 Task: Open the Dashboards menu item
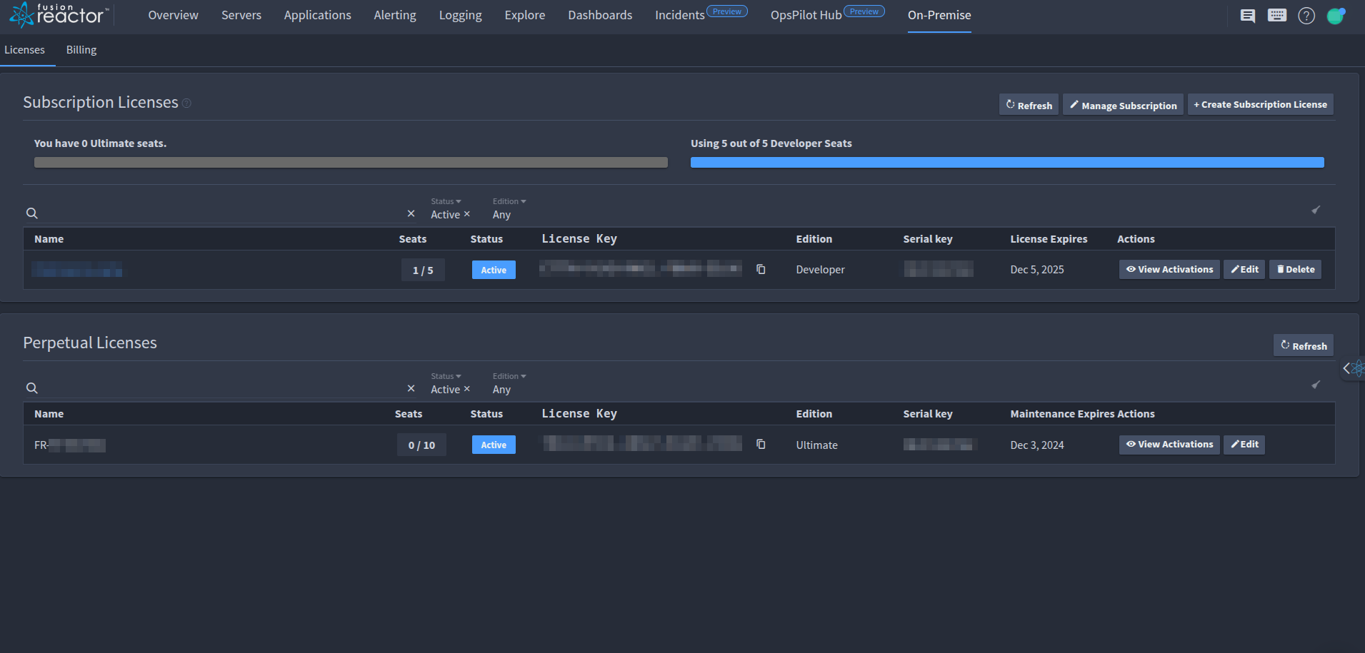(x=600, y=14)
